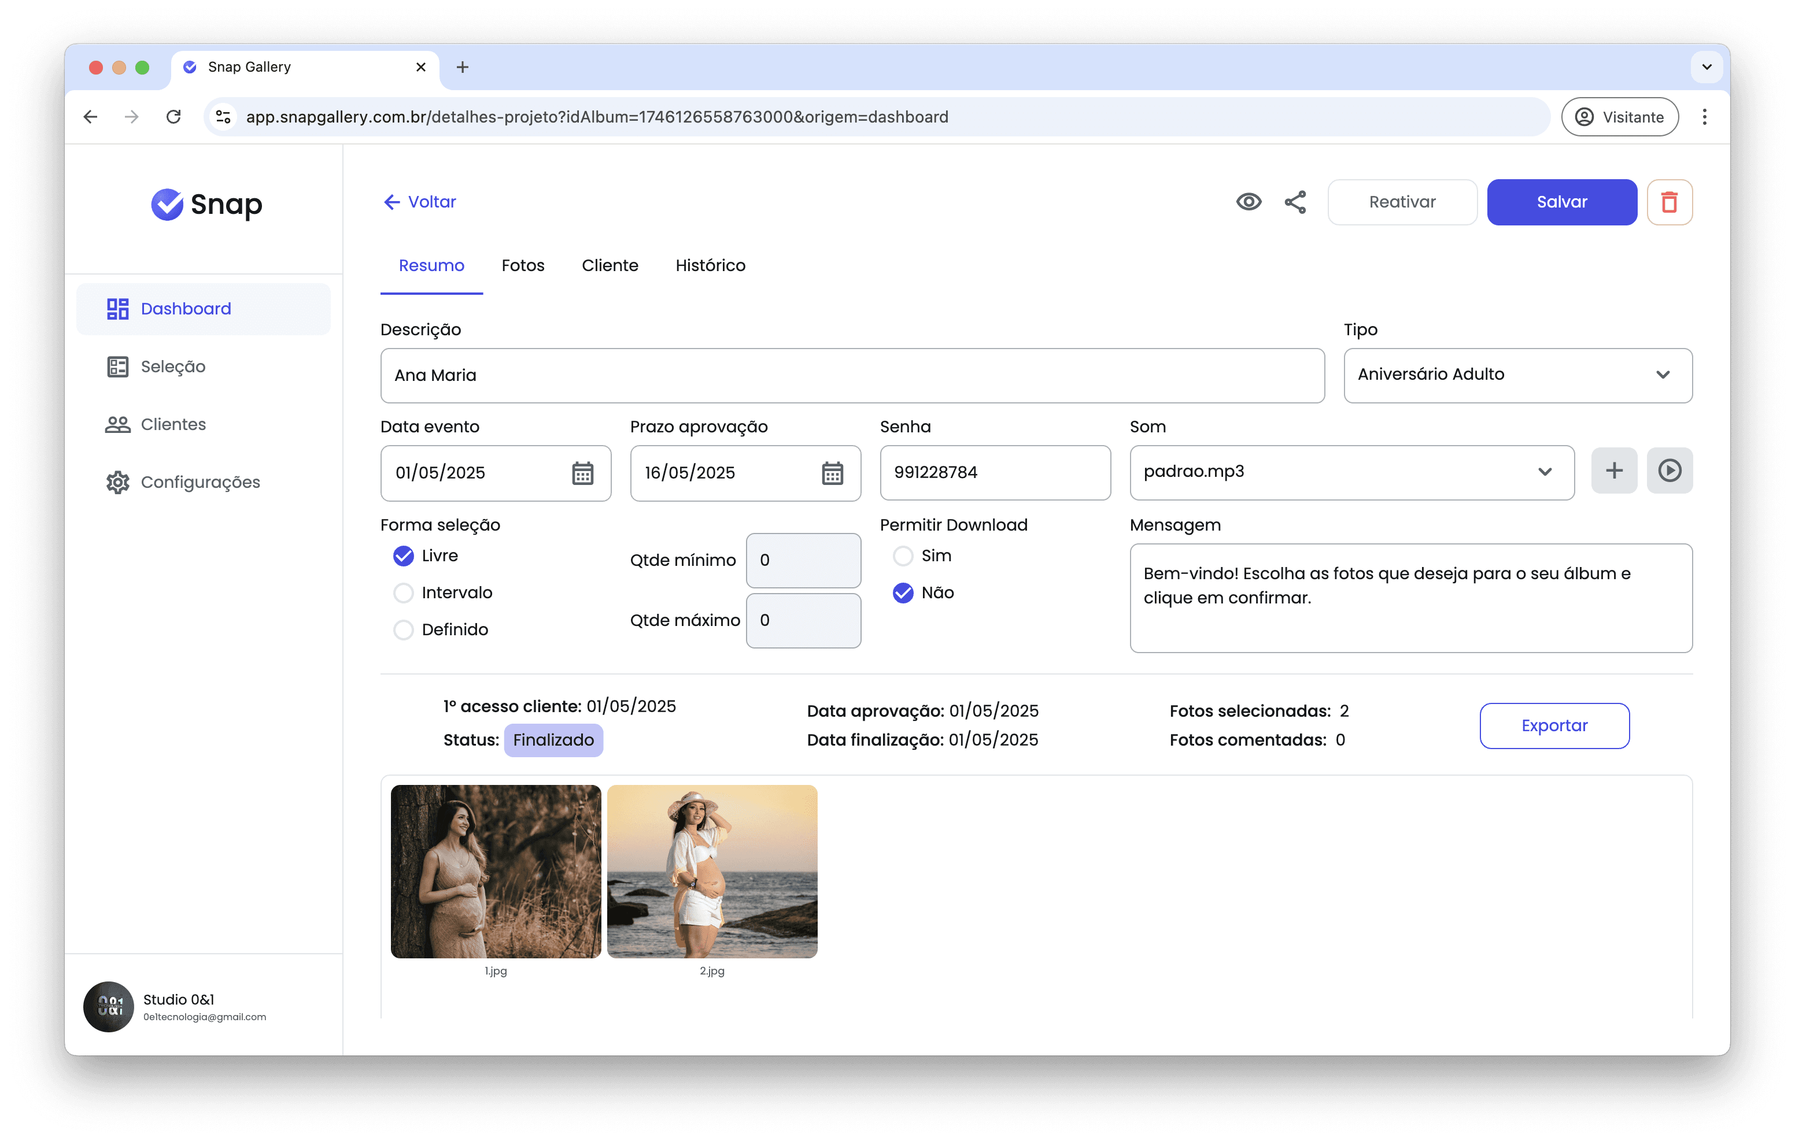The image size is (1795, 1141).
Task: Delete project with the trash icon
Action: [1669, 202]
